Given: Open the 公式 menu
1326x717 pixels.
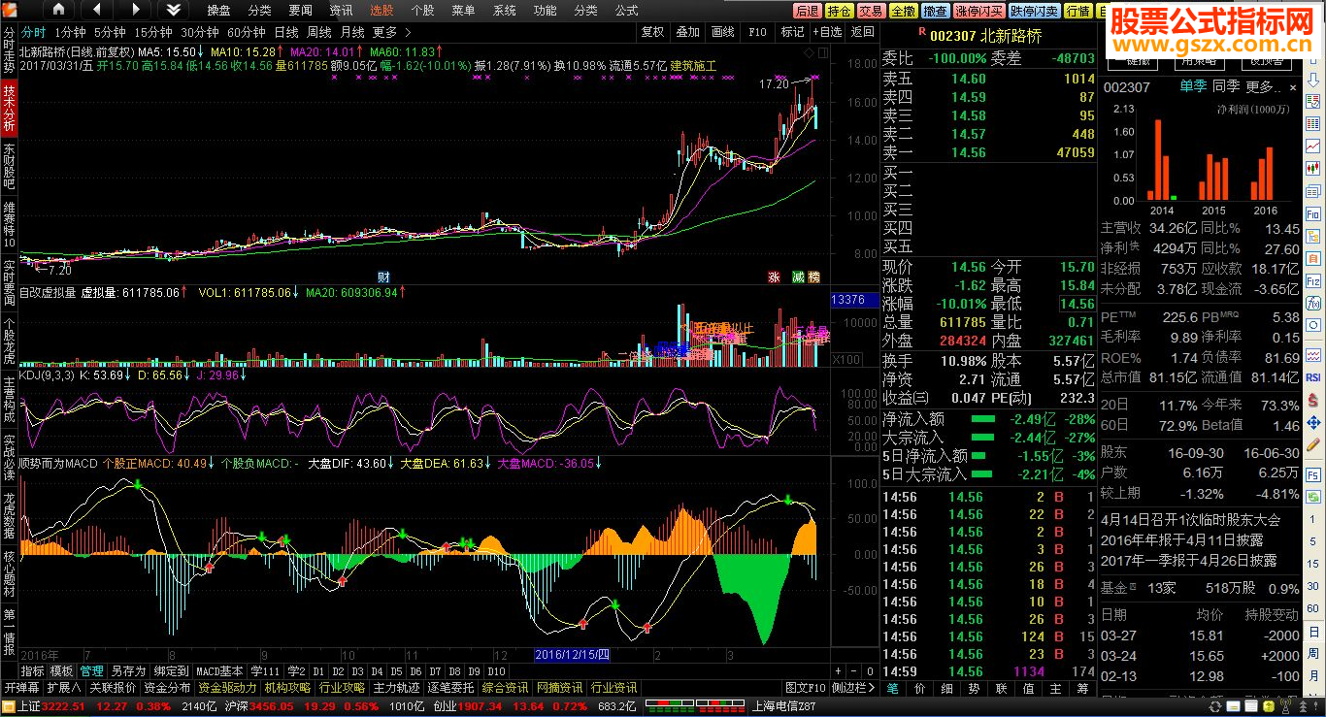Looking at the screenshot, I should [x=626, y=11].
